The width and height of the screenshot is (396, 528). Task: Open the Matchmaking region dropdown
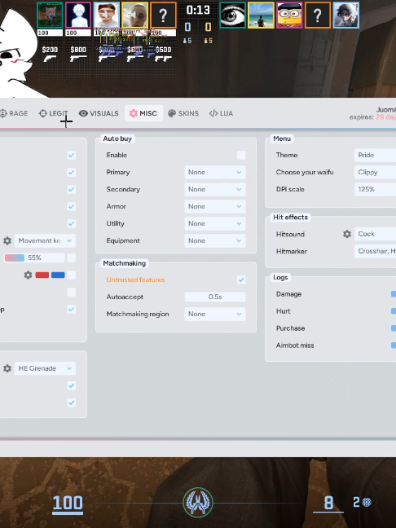[x=215, y=315]
